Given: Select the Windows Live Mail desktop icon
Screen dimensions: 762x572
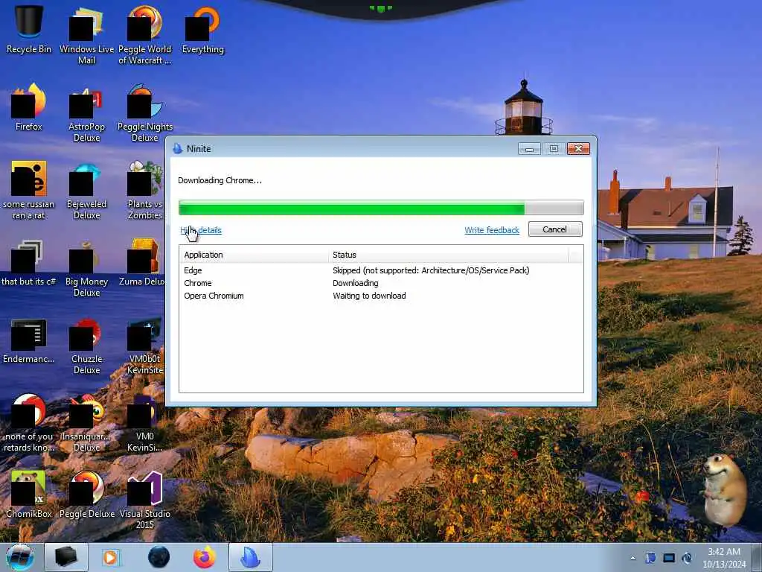Looking at the screenshot, I should tap(86, 35).
